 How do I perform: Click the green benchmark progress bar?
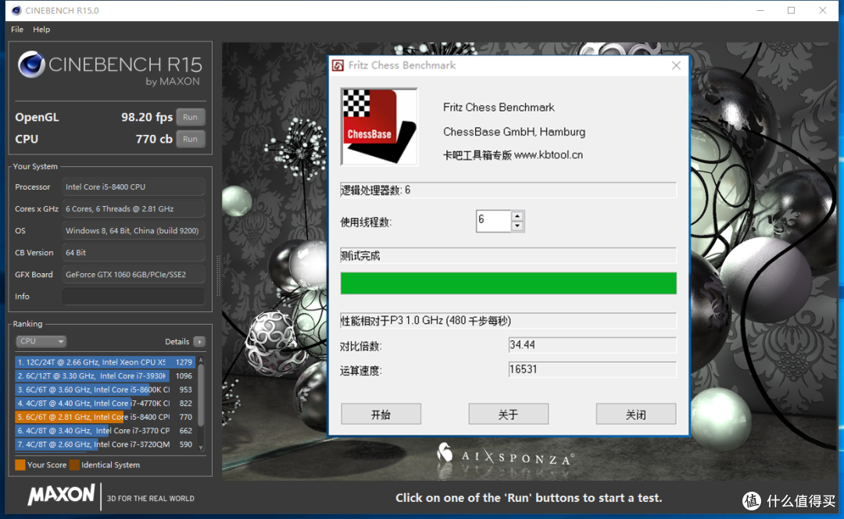pyautogui.click(x=508, y=283)
